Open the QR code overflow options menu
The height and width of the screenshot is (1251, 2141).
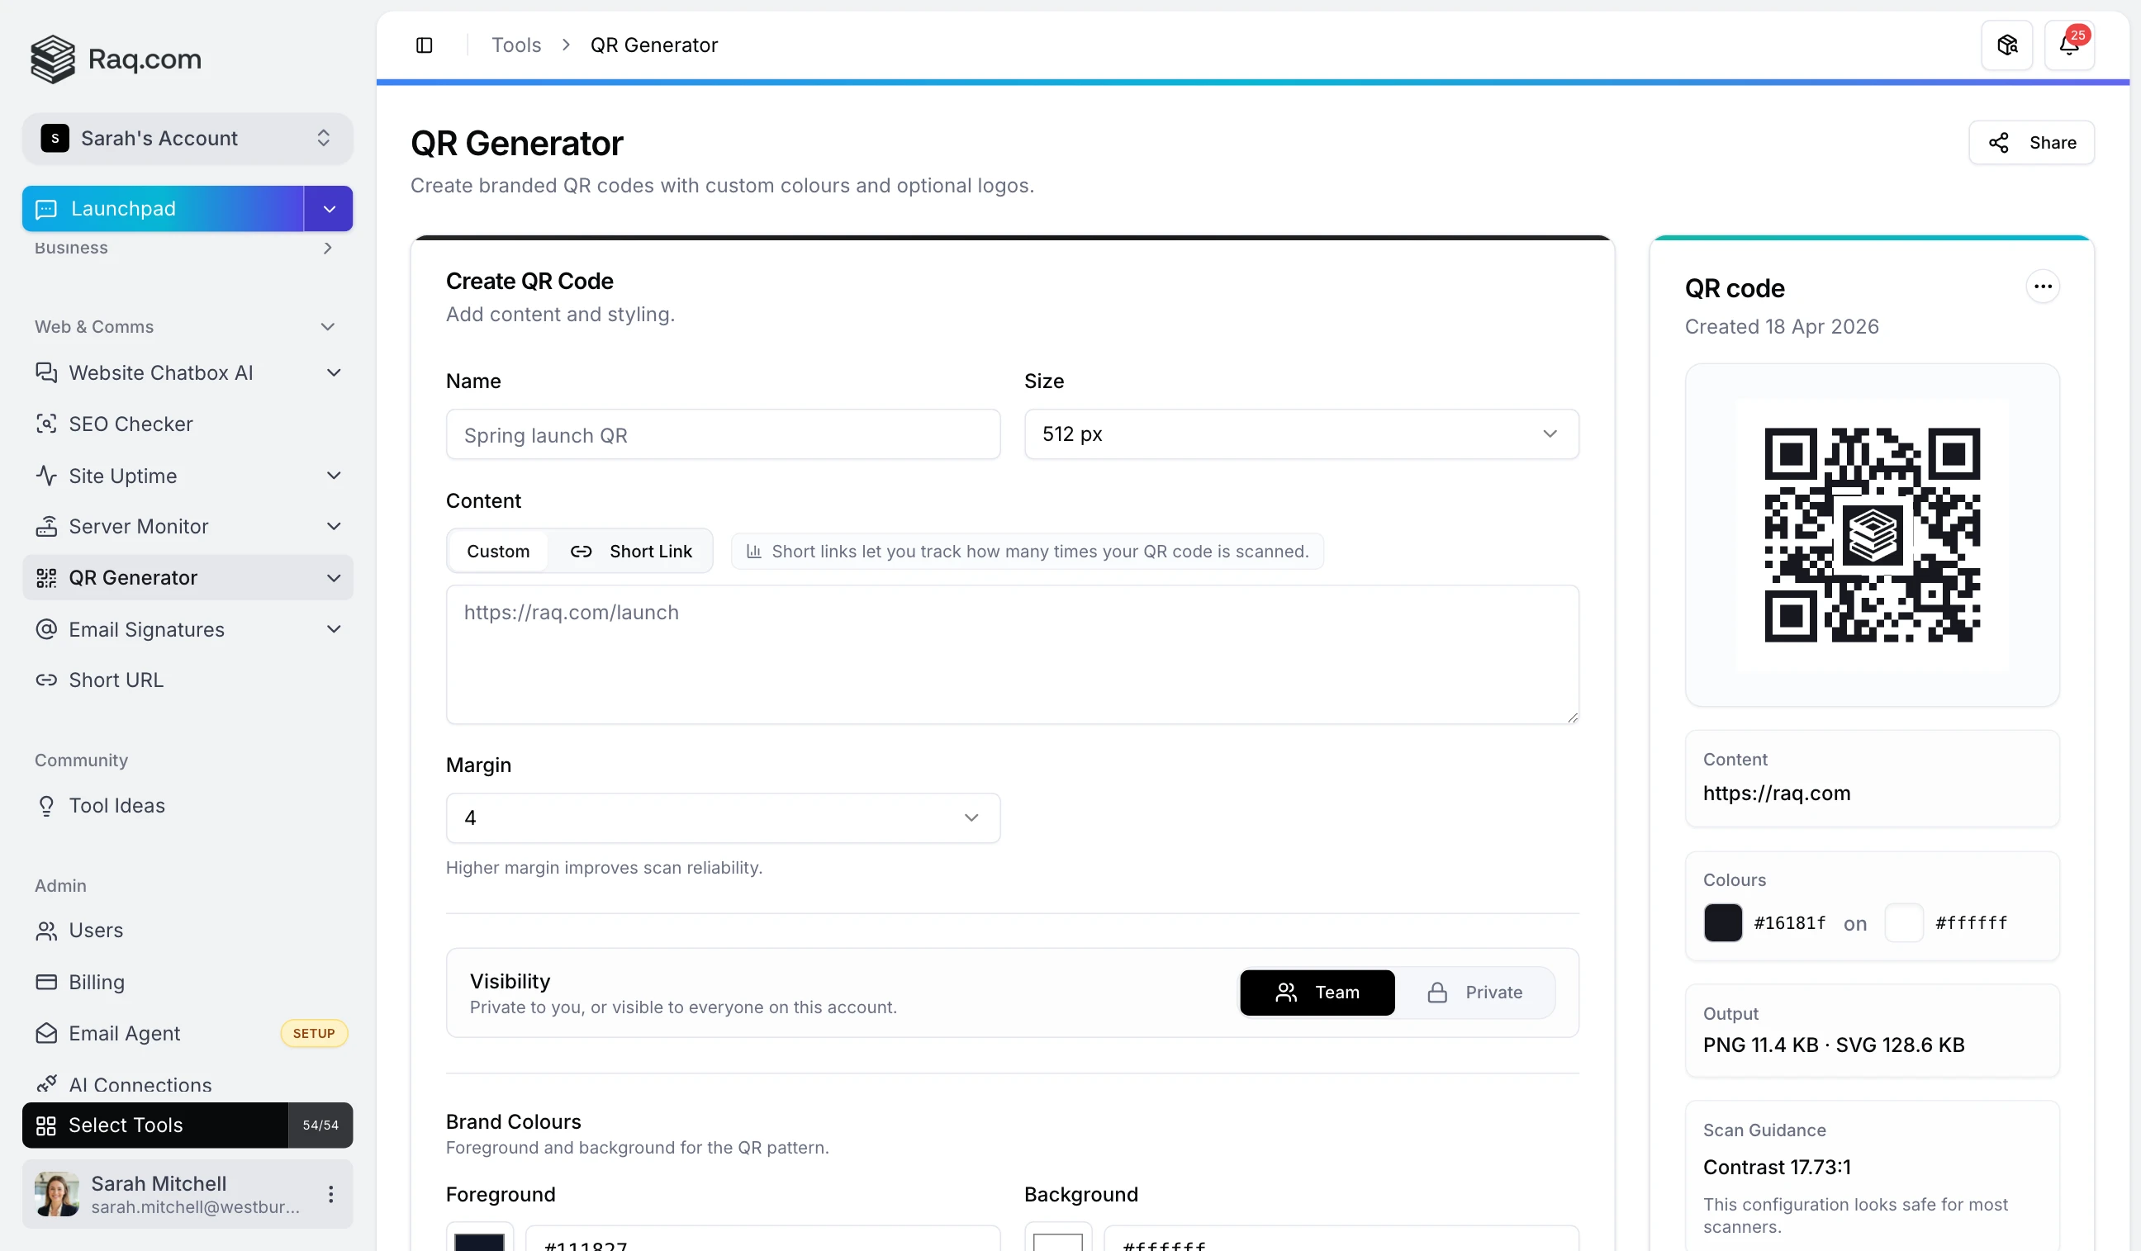point(2044,287)
